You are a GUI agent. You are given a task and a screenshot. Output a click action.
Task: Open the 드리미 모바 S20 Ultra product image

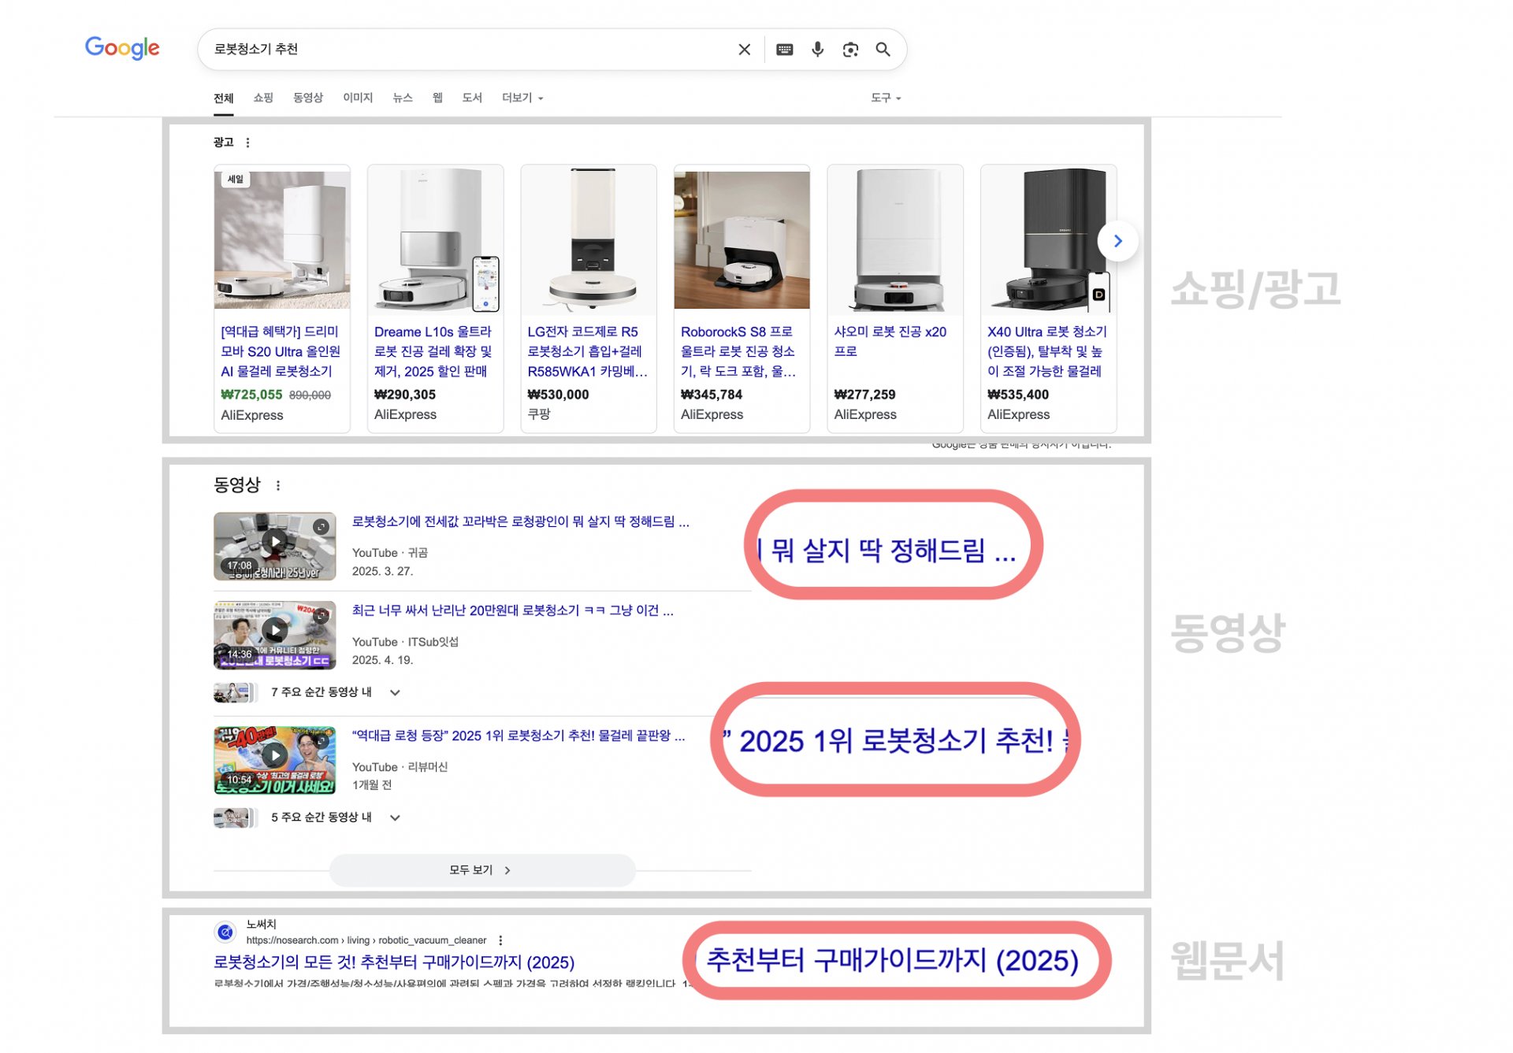(282, 240)
